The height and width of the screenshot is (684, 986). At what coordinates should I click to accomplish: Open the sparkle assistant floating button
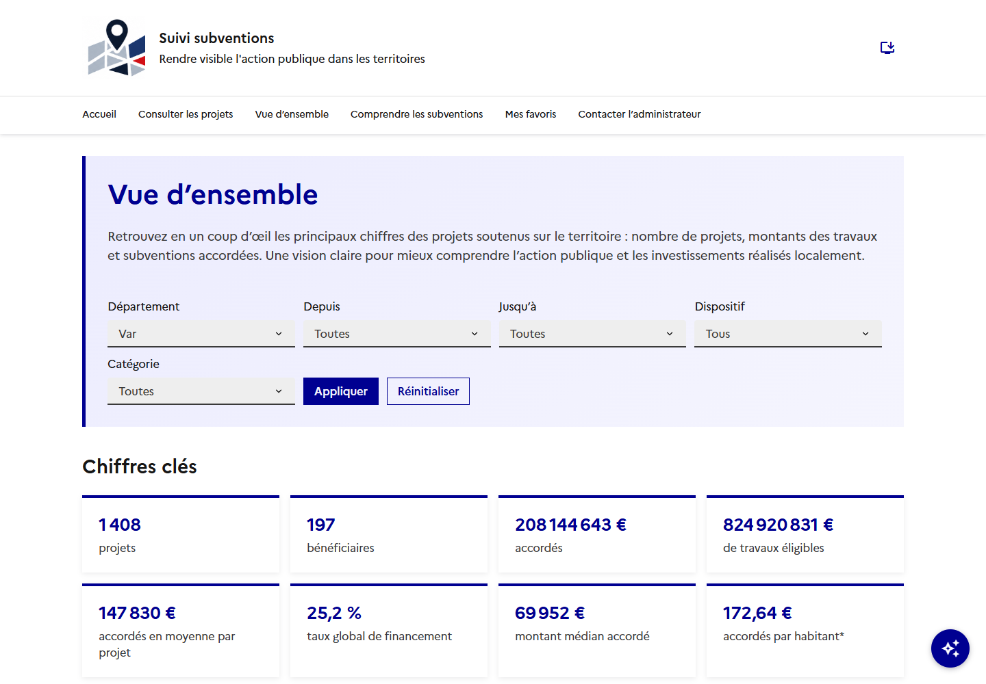pyautogui.click(x=950, y=648)
